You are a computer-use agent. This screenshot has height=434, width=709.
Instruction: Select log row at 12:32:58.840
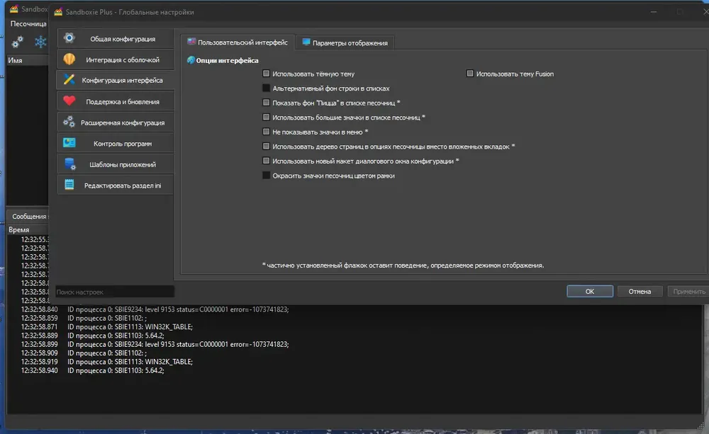pos(354,309)
